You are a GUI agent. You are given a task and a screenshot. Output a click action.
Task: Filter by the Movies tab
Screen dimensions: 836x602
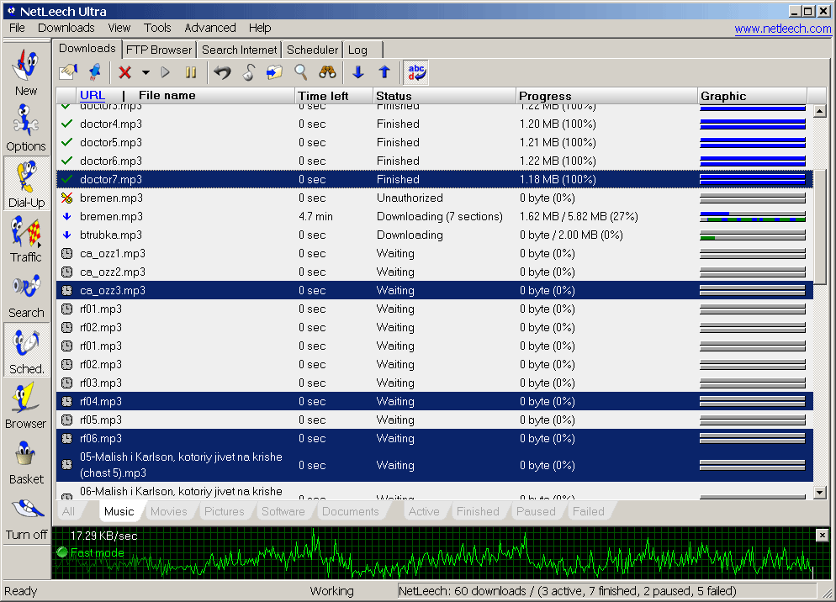(168, 511)
